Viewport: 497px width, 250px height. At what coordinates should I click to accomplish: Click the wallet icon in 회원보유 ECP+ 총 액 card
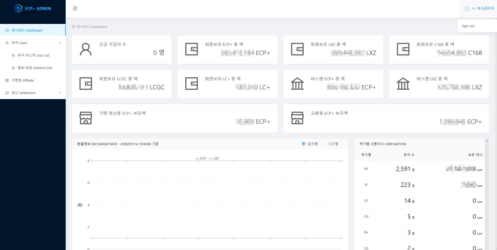(192, 49)
